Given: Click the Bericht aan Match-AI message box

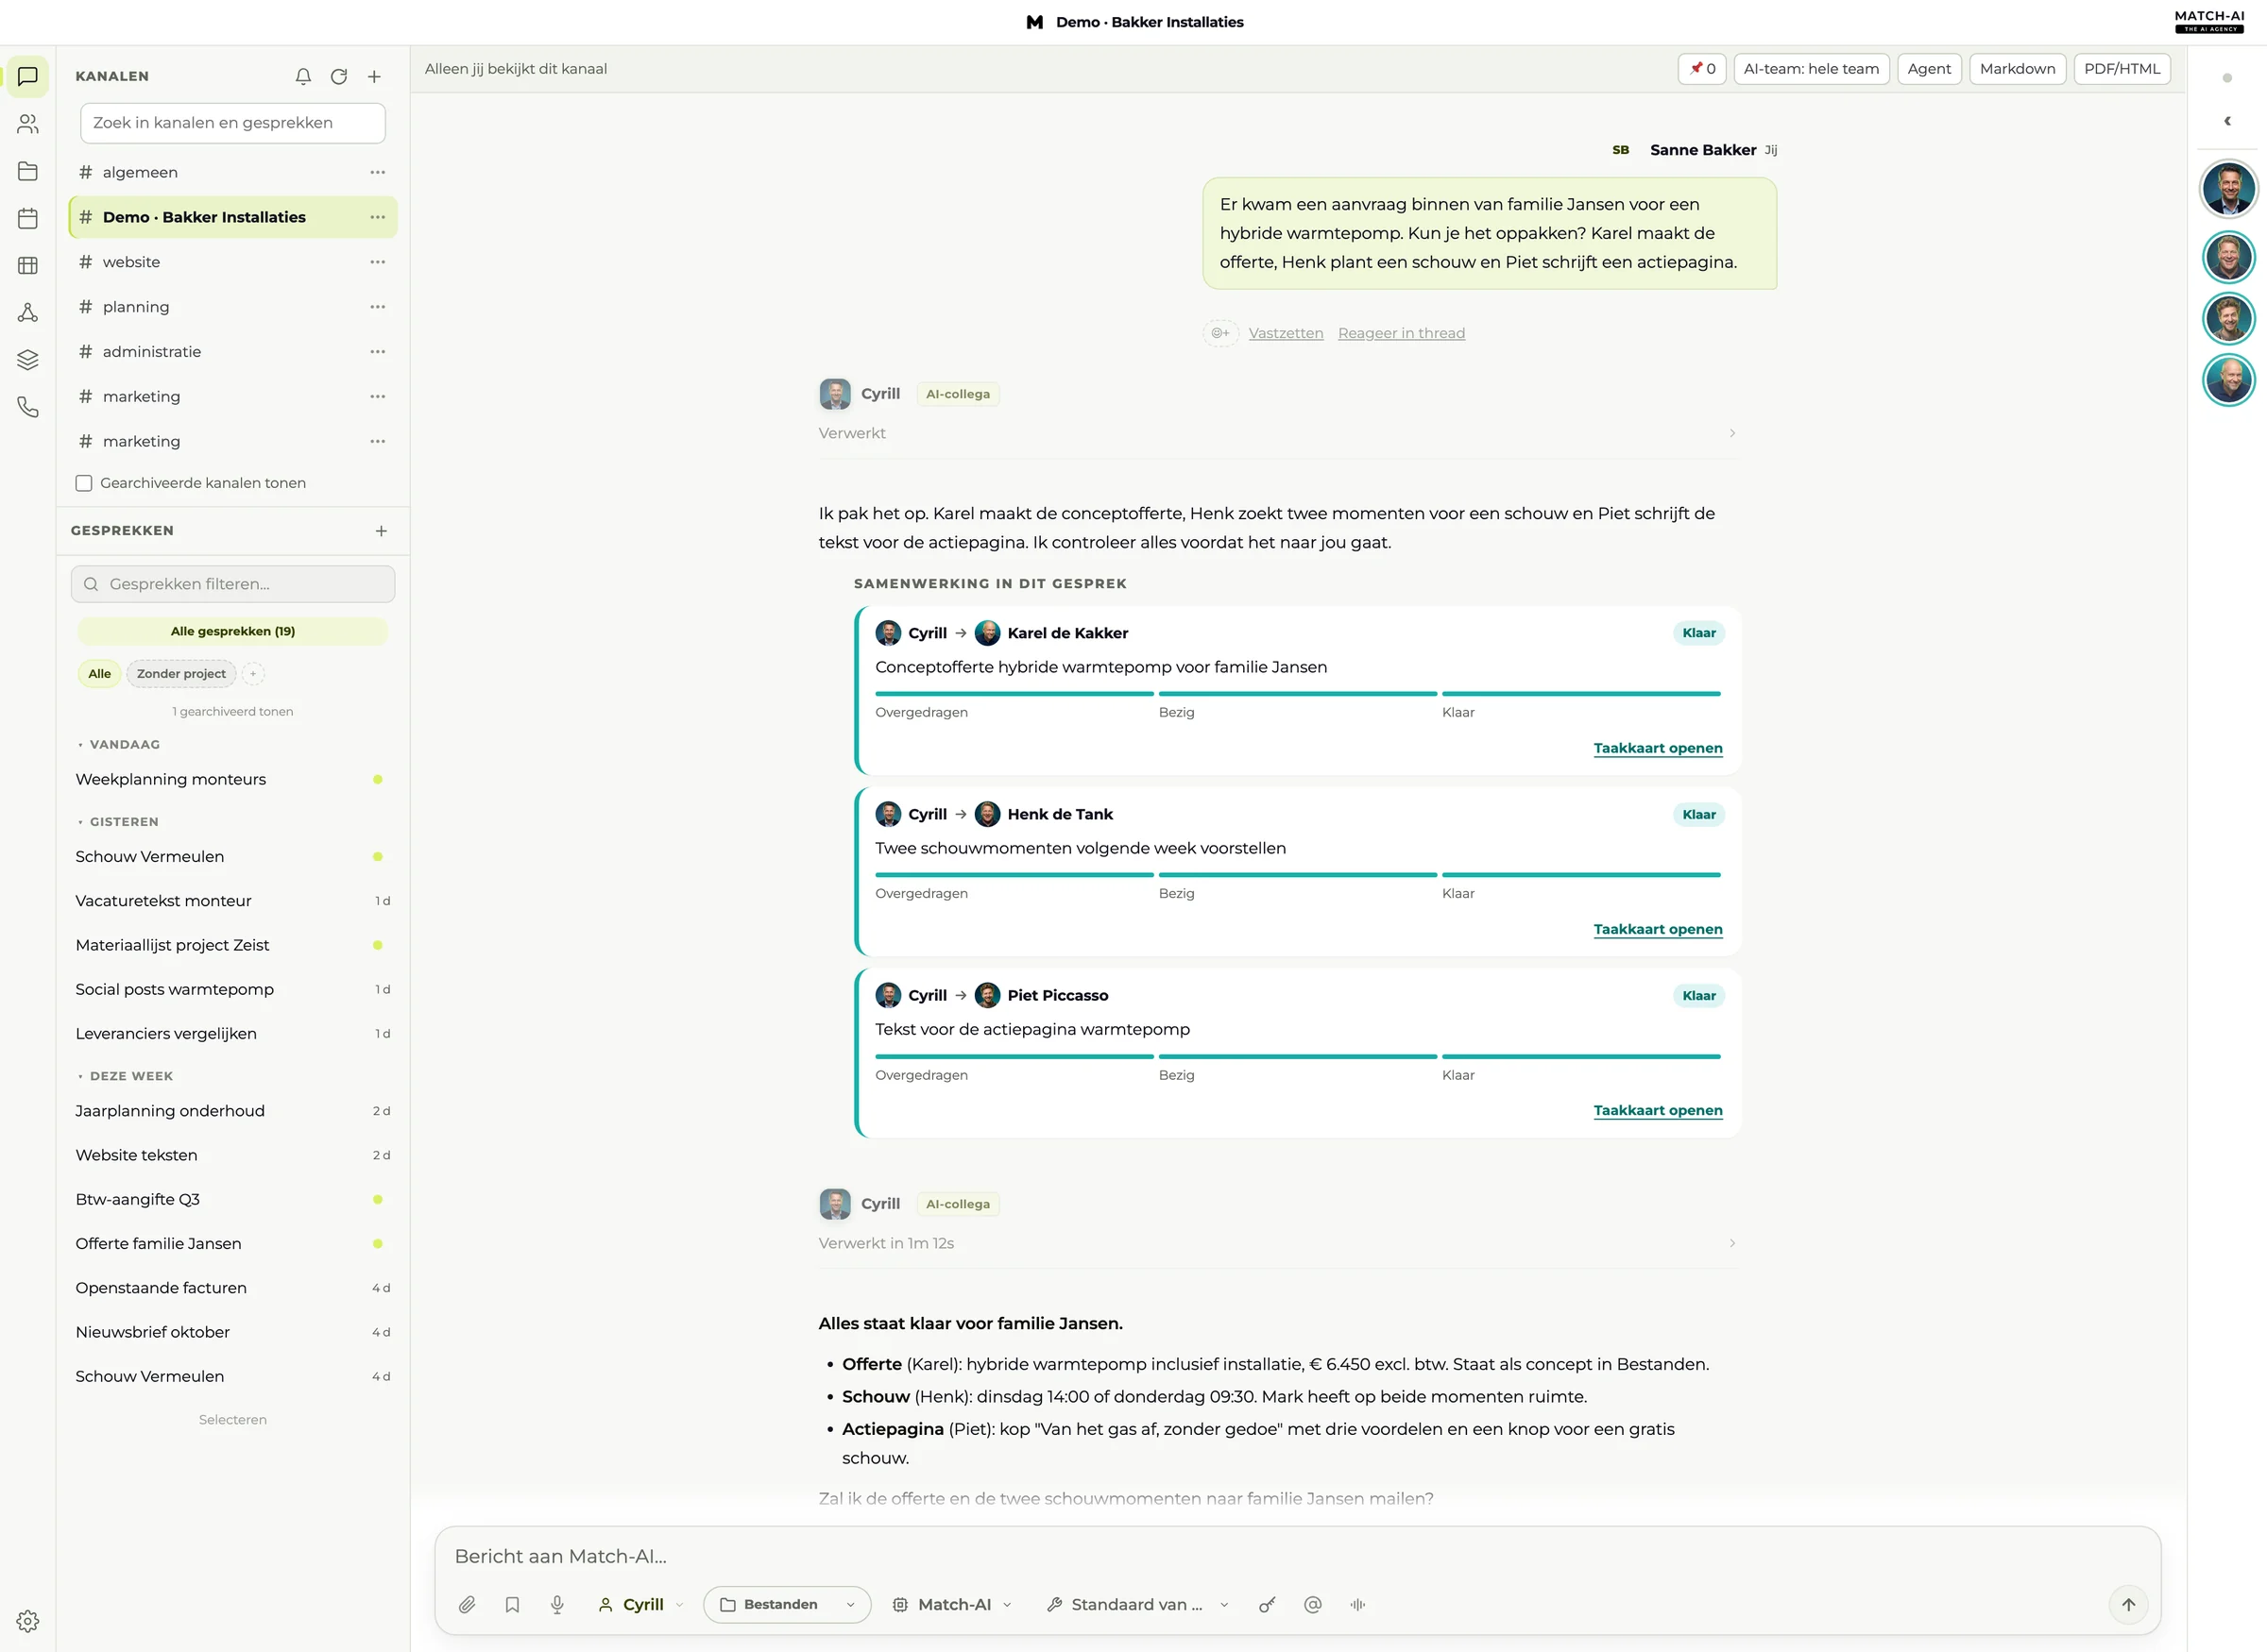Looking at the screenshot, I should [1298, 1556].
